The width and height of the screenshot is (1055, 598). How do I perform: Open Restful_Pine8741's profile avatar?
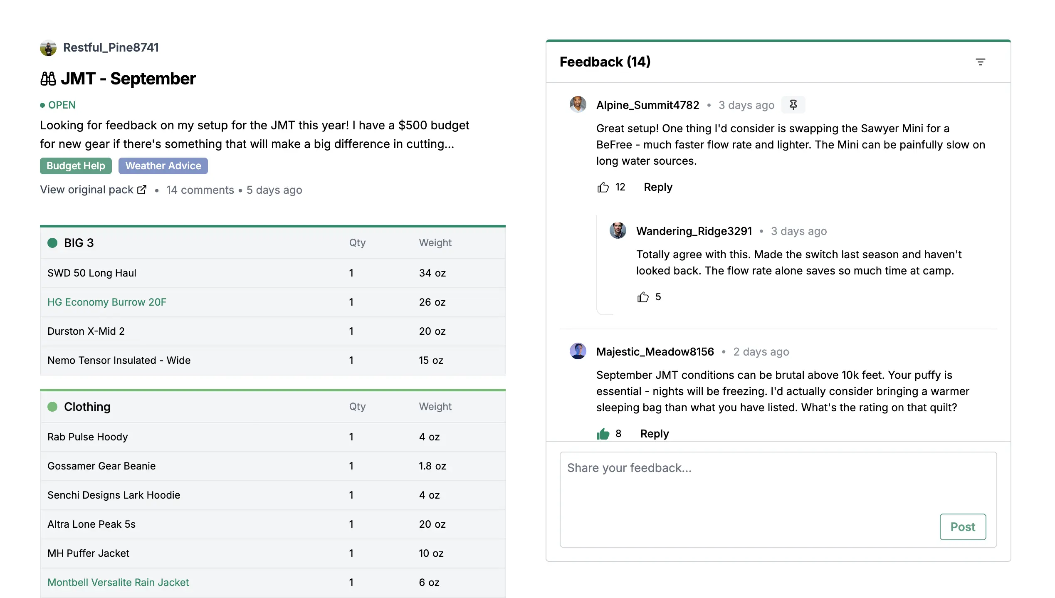[48, 48]
